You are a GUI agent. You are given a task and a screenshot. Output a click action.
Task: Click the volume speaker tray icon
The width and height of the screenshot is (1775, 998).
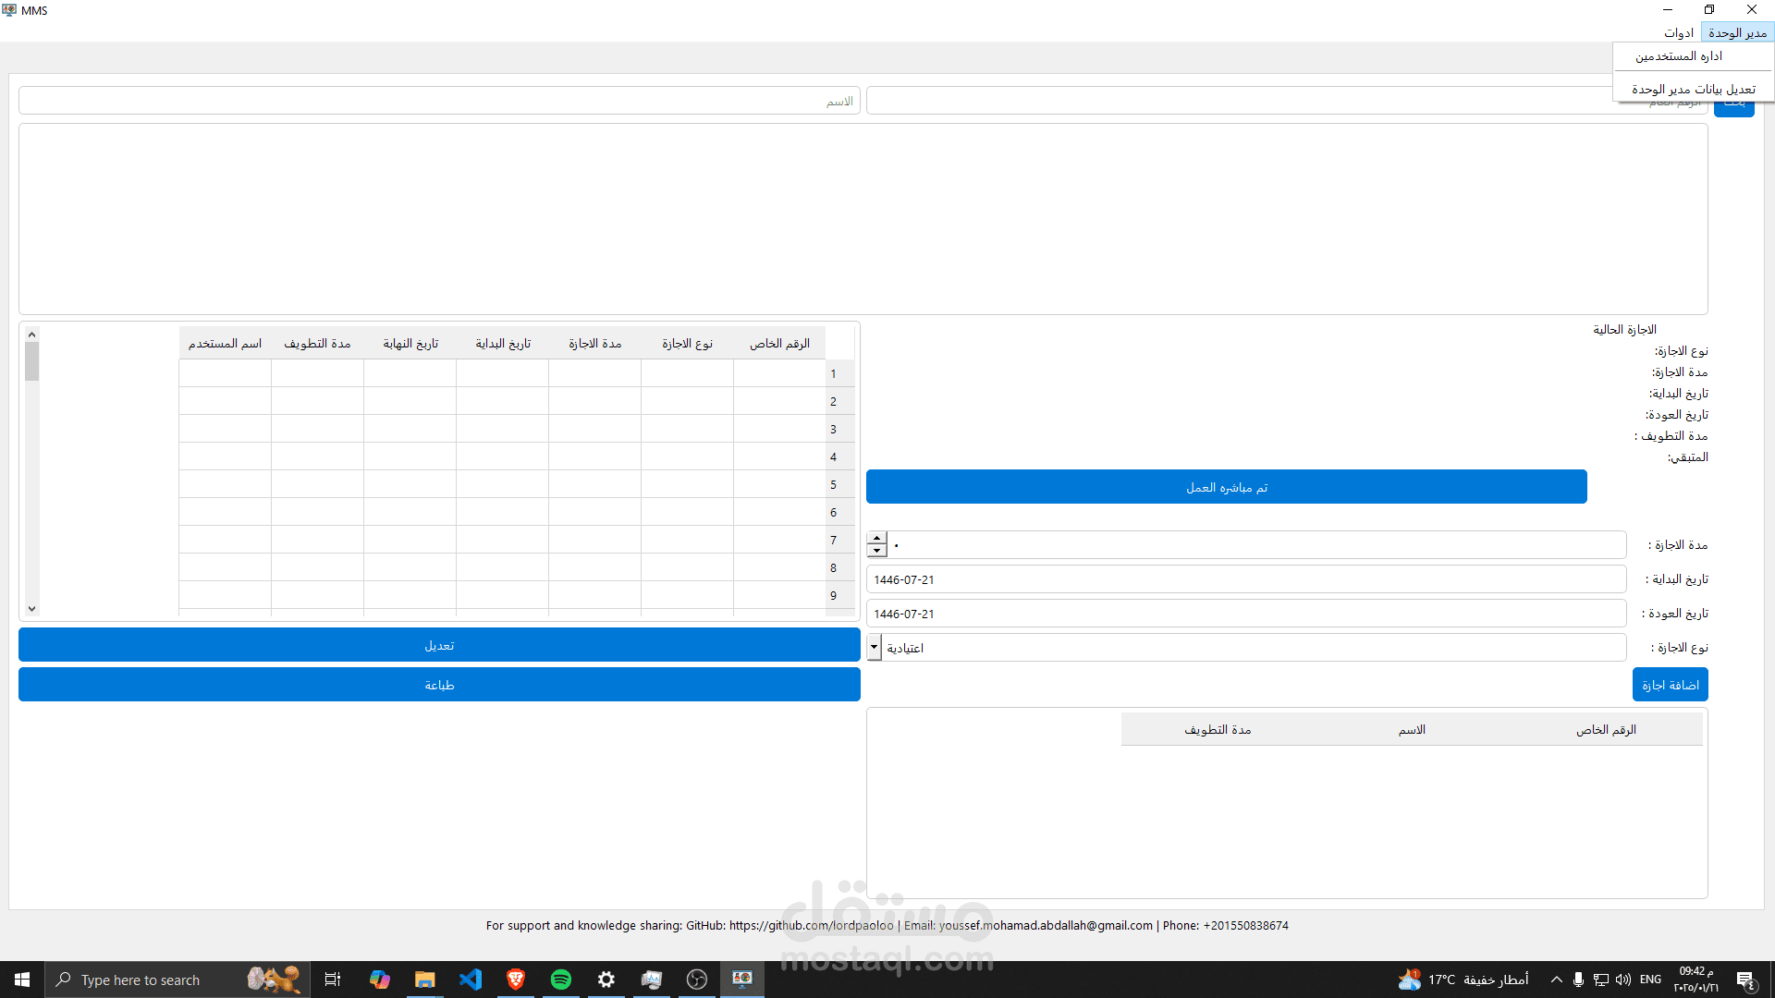(x=1623, y=980)
